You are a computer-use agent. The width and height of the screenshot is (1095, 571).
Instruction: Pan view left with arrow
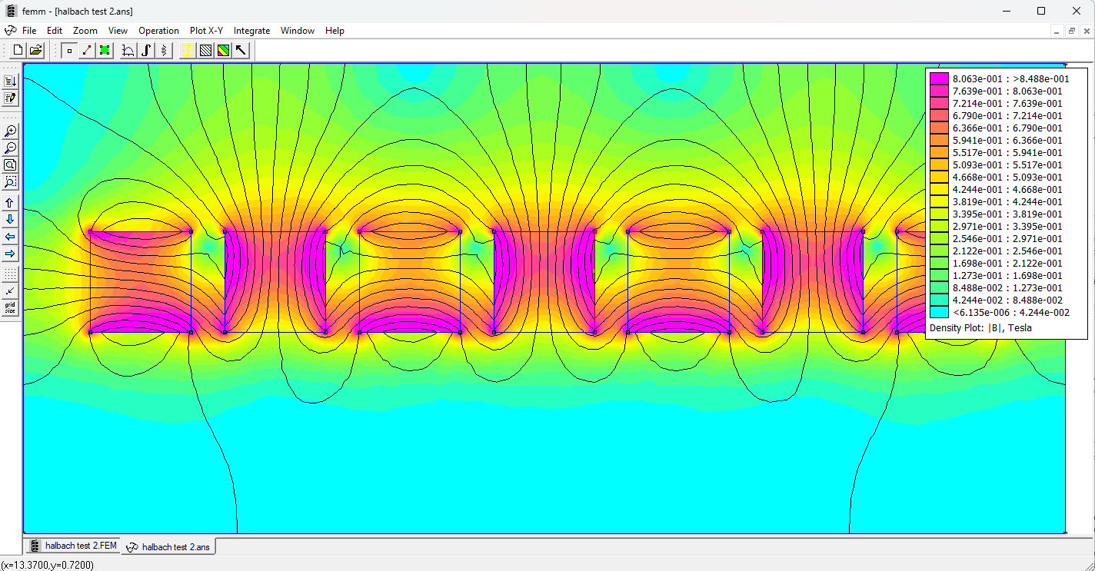(x=10, y=237)
